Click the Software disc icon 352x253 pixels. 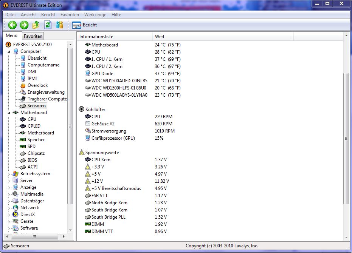(16, 228)
